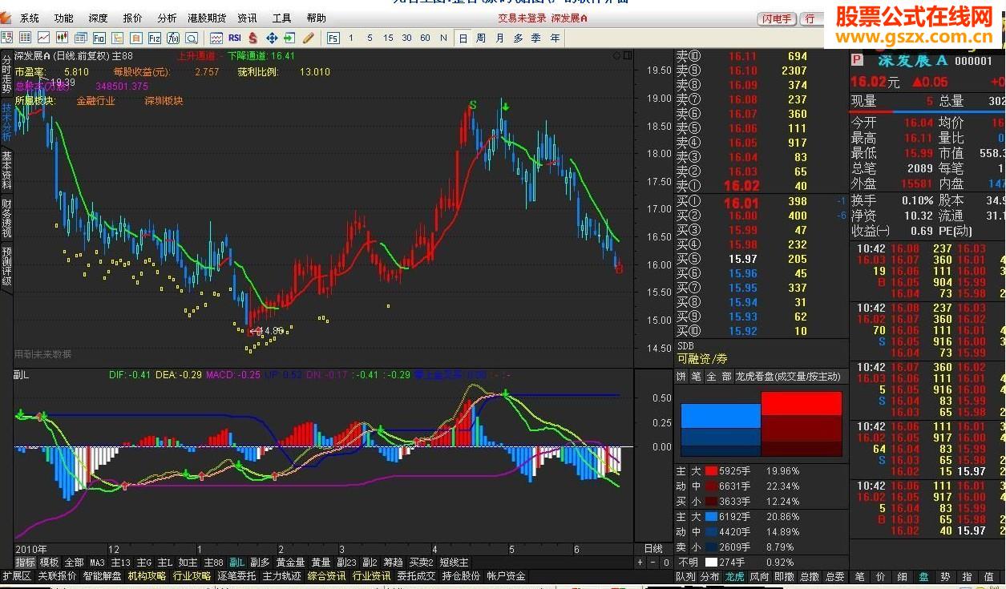1006x589 pixels.
Task: Select the 筹趋 indicator tab
Action: point(394,563)
